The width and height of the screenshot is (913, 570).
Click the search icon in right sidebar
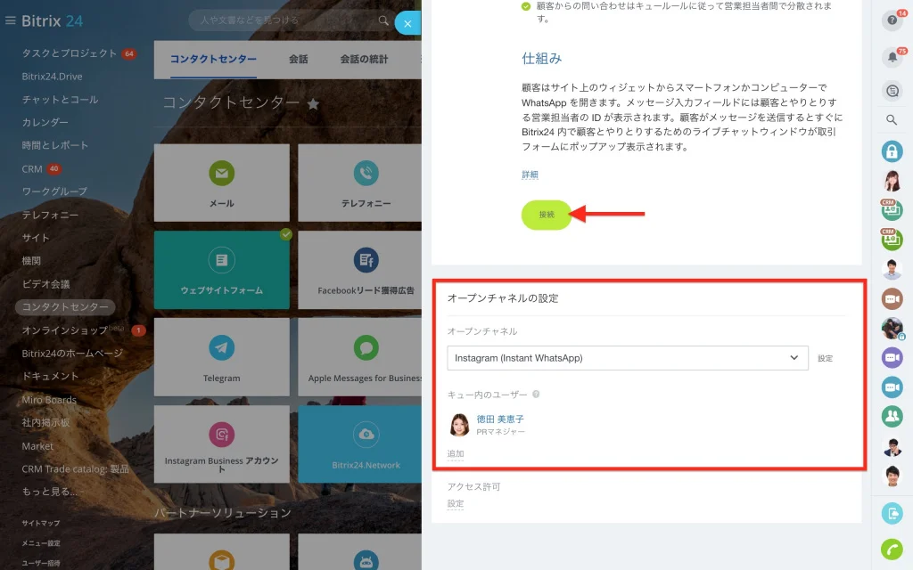tap(892, 120)
